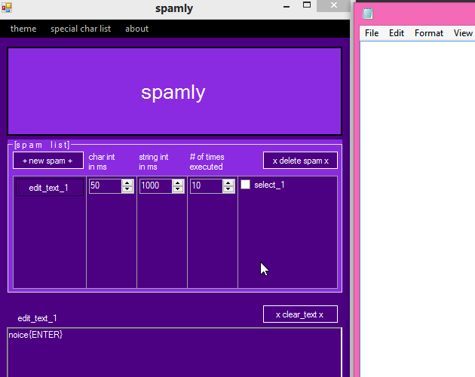Click the char int field showing 50
This screenshot has width=475, height=377.
point(106,185)
